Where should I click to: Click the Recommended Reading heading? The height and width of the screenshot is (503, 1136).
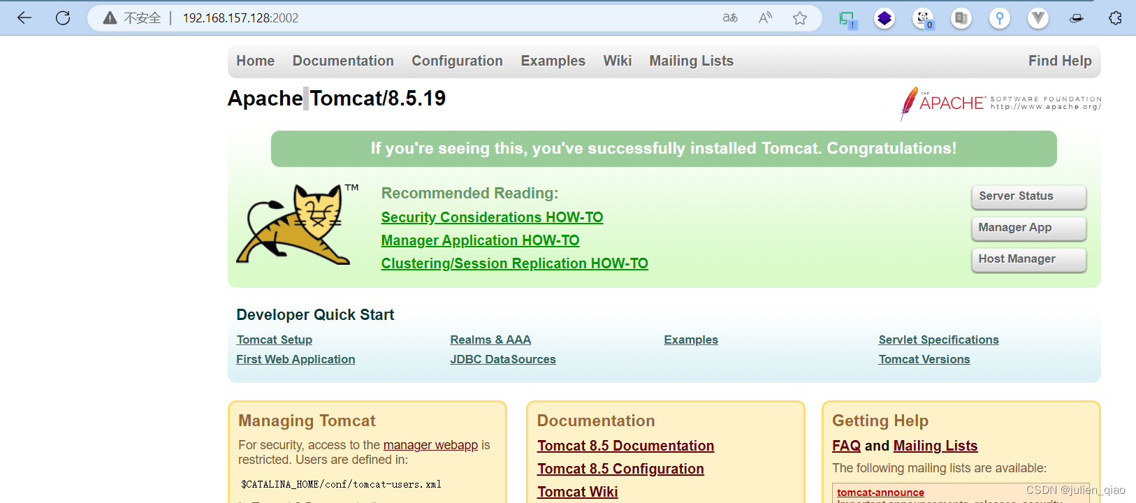tap(469, 193)
